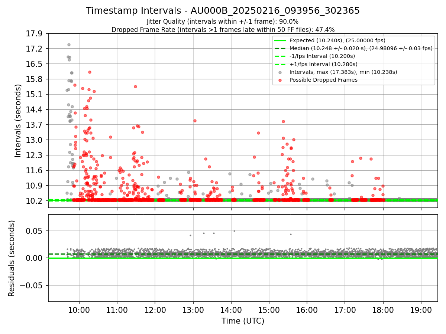Select the 'Intervals (seconds)' y-axis label

(18, 121)
